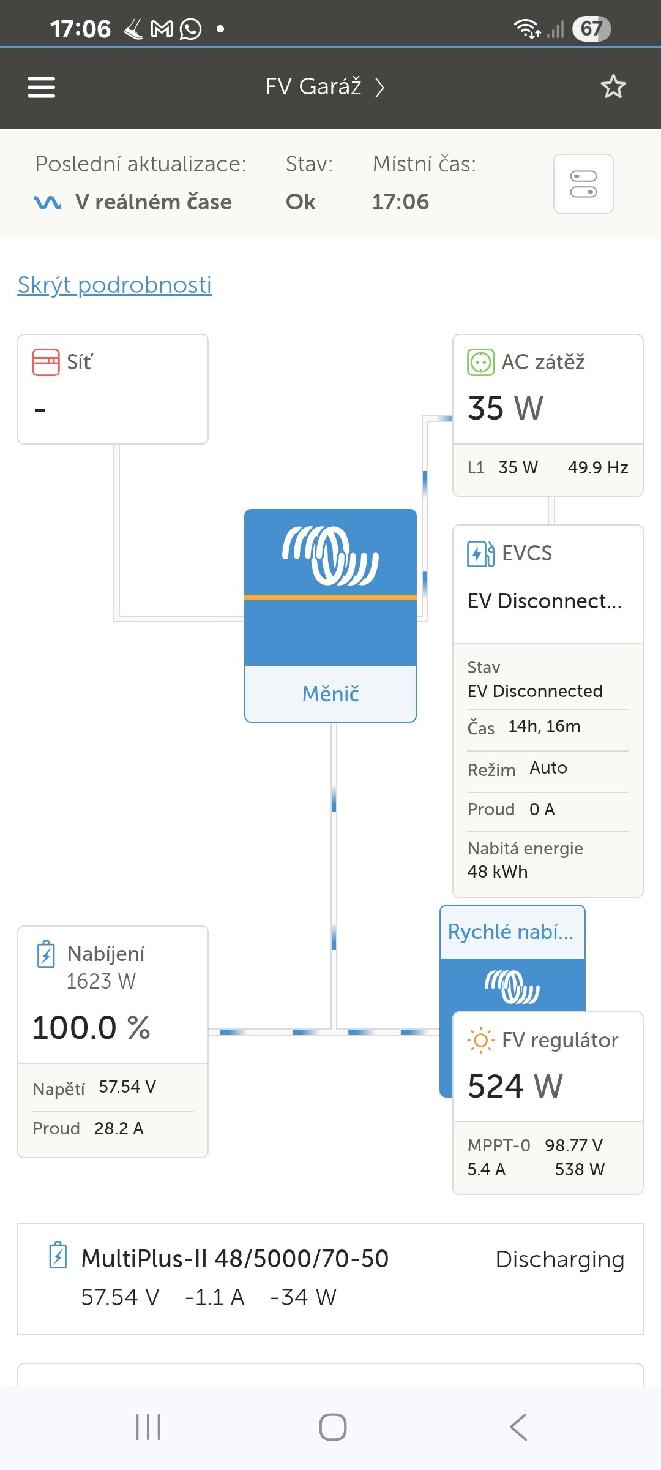Click the red grid meter icon
The height and width of the screenshot is (1470, 661).
coord(46,362)
